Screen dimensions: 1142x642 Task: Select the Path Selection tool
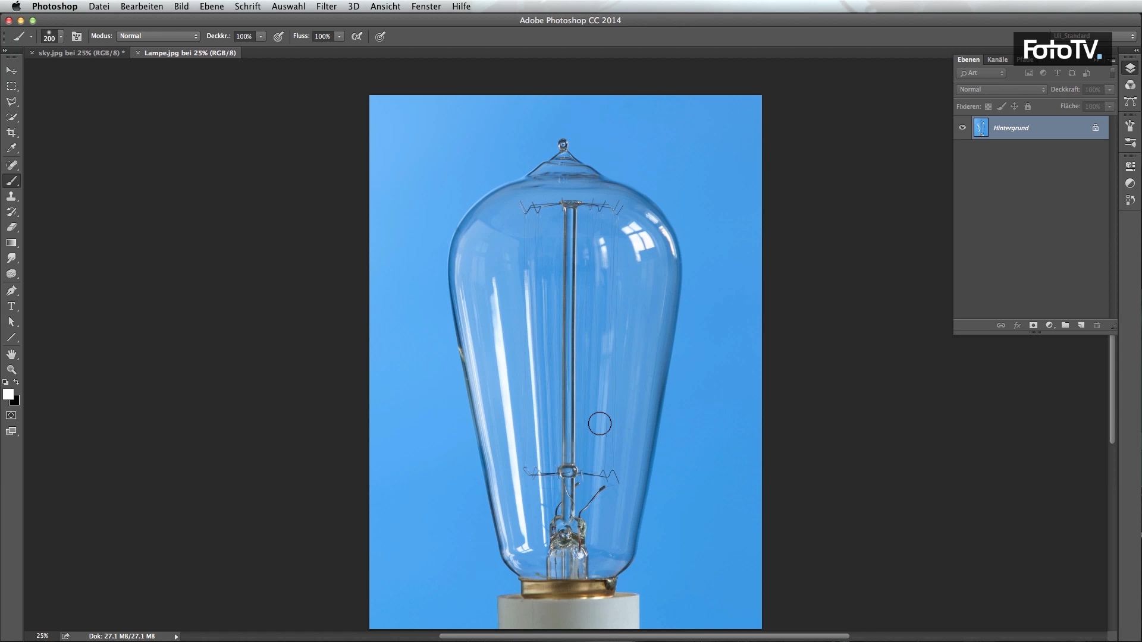(x=11, y=322)
